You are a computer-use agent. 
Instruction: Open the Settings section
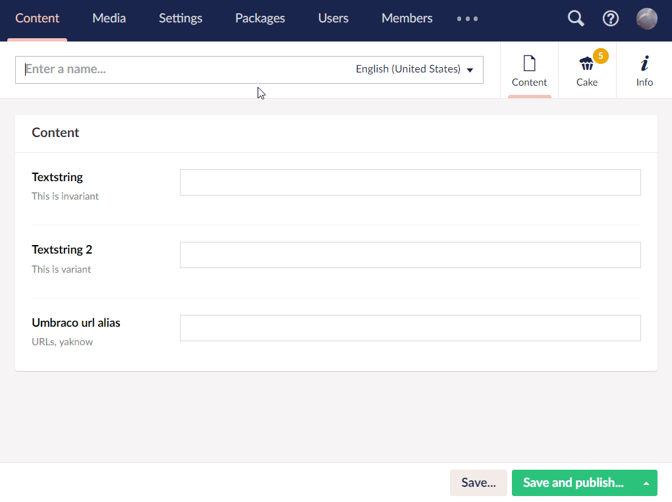coord(180,18)
